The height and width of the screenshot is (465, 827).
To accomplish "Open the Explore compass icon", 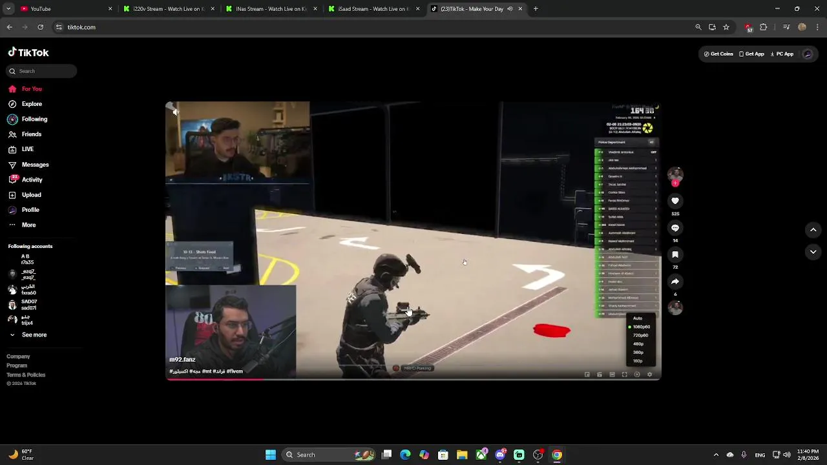I will point(12,104).
